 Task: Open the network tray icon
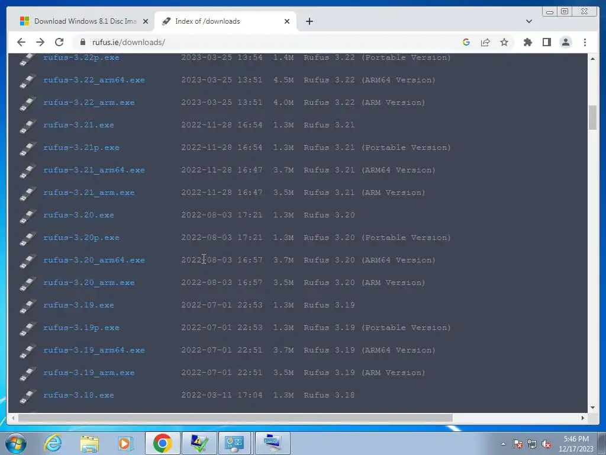532,444
